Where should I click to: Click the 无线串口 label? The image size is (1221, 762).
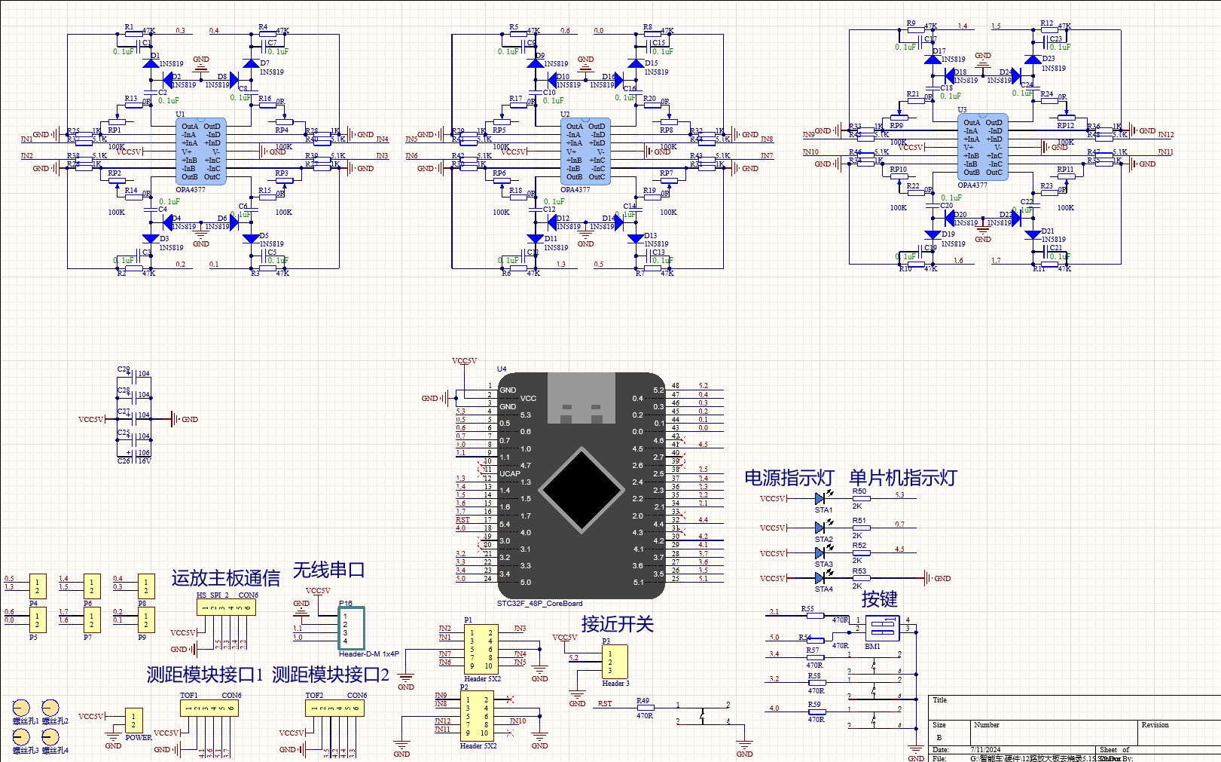coord(328,570)
